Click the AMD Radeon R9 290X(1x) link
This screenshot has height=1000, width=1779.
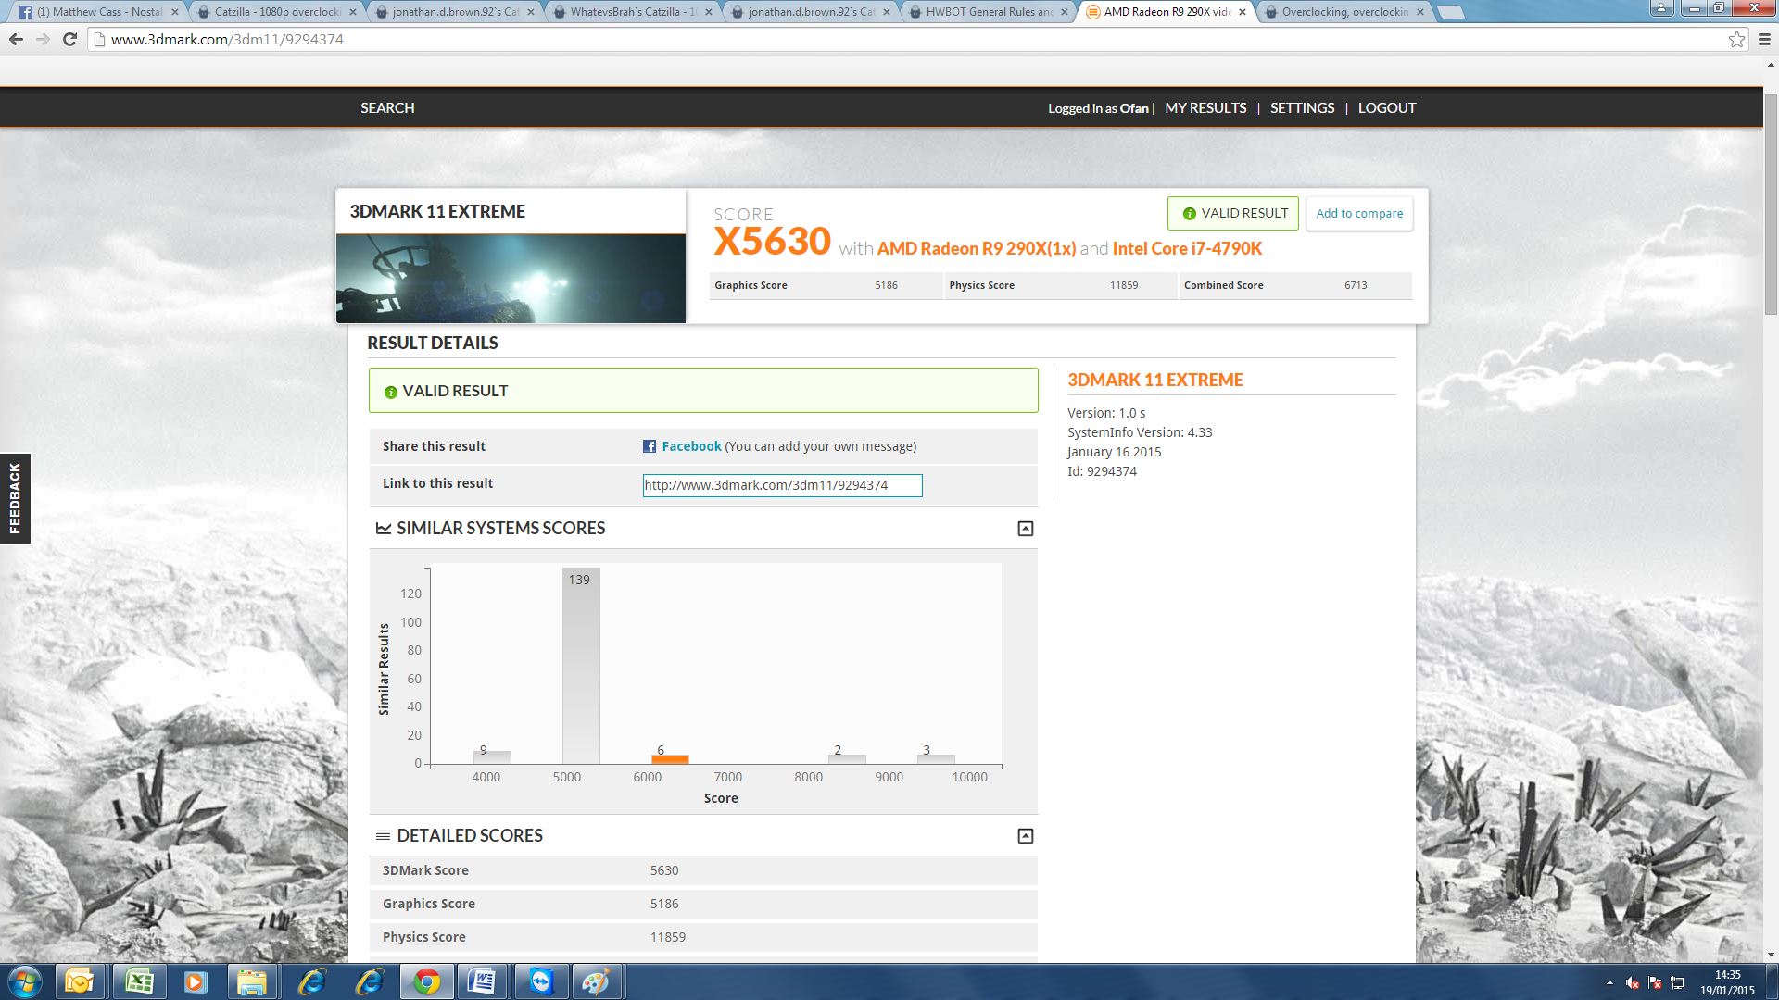click(x=977, y=248)
